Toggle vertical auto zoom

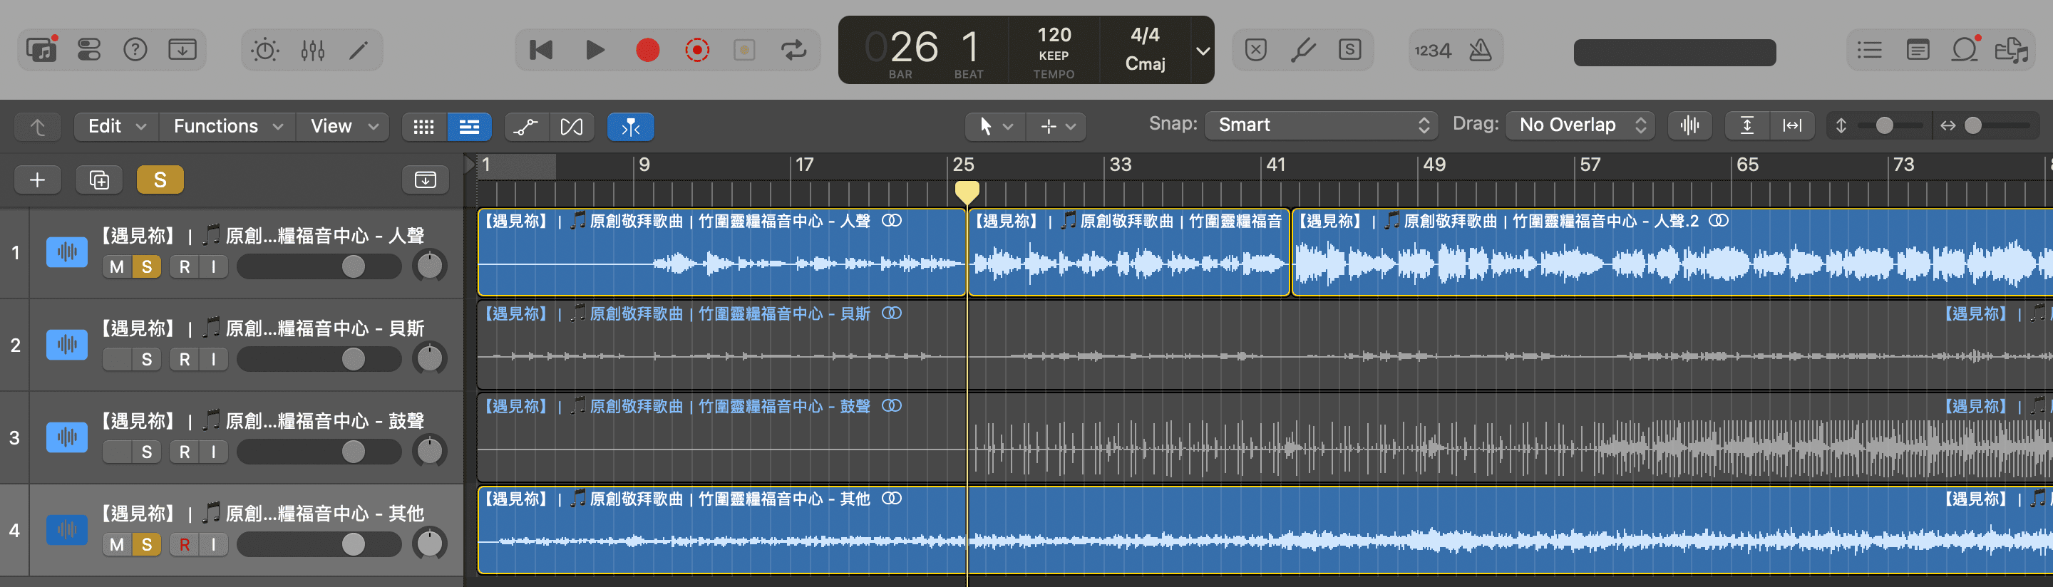click(x=1747, y=125)
